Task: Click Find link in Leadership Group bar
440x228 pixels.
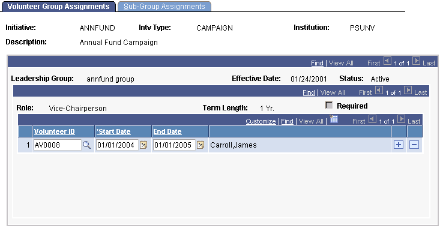Action: [317, 64]
